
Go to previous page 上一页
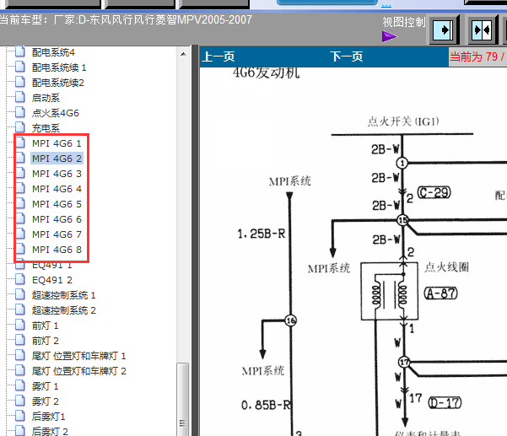pos(218,57)
